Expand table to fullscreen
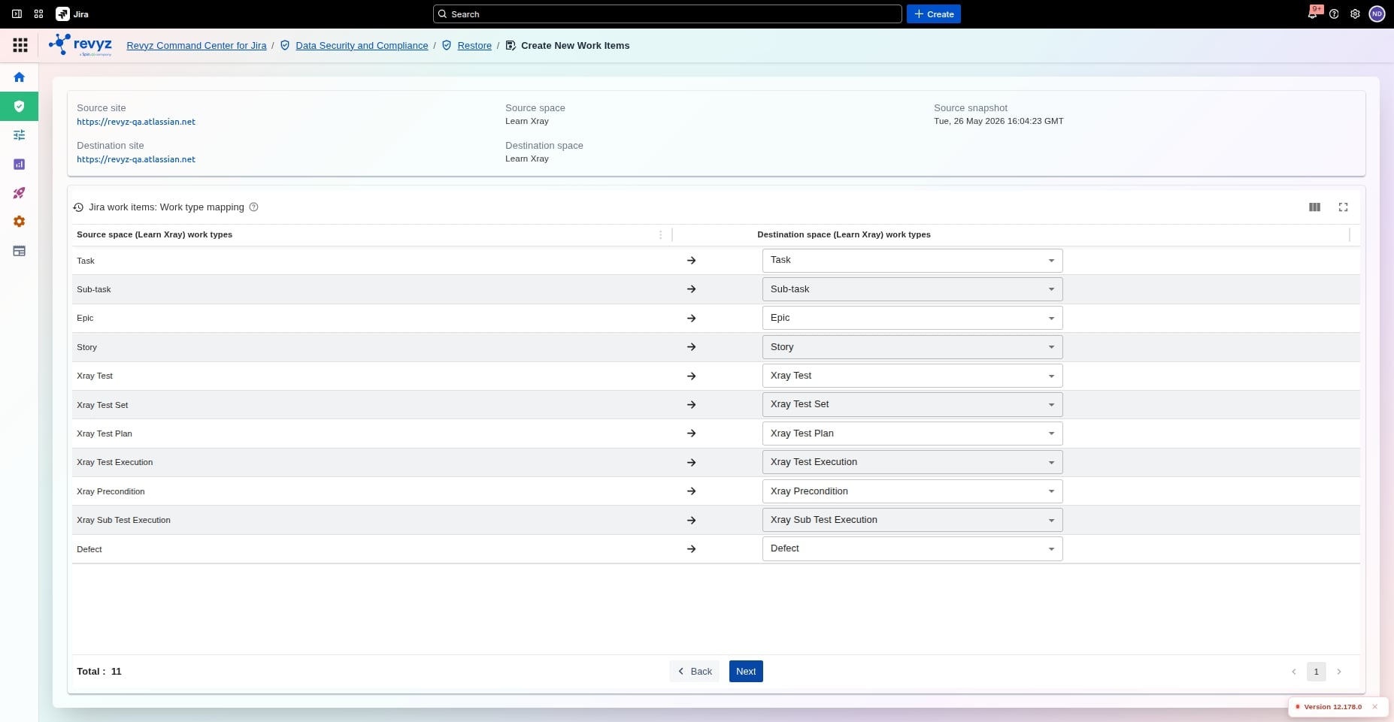 (1344, 207)
